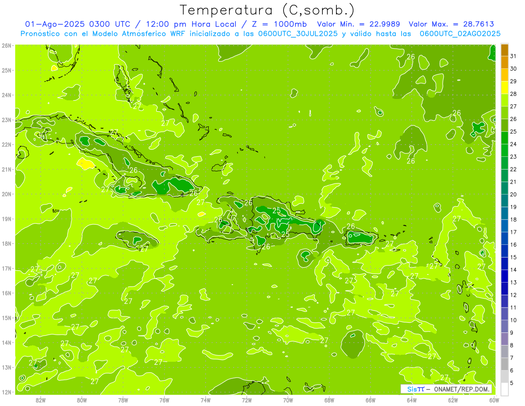This screenshot has height=406, width=525.
Task: Click the '0600UTC_30JUL2025' initialization time
Action: click(298, 34)
